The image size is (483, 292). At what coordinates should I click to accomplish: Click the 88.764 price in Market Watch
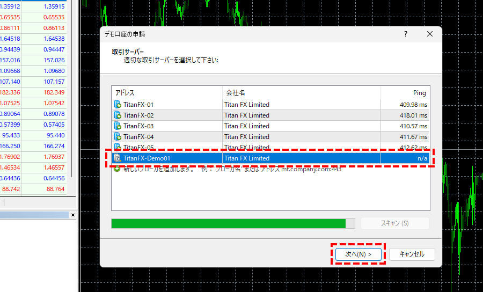pos(55,189)
